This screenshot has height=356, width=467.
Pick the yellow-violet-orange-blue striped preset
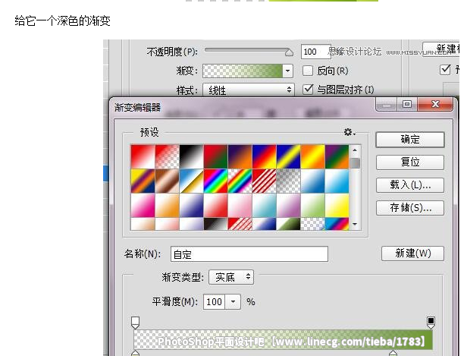pos(143,181)
